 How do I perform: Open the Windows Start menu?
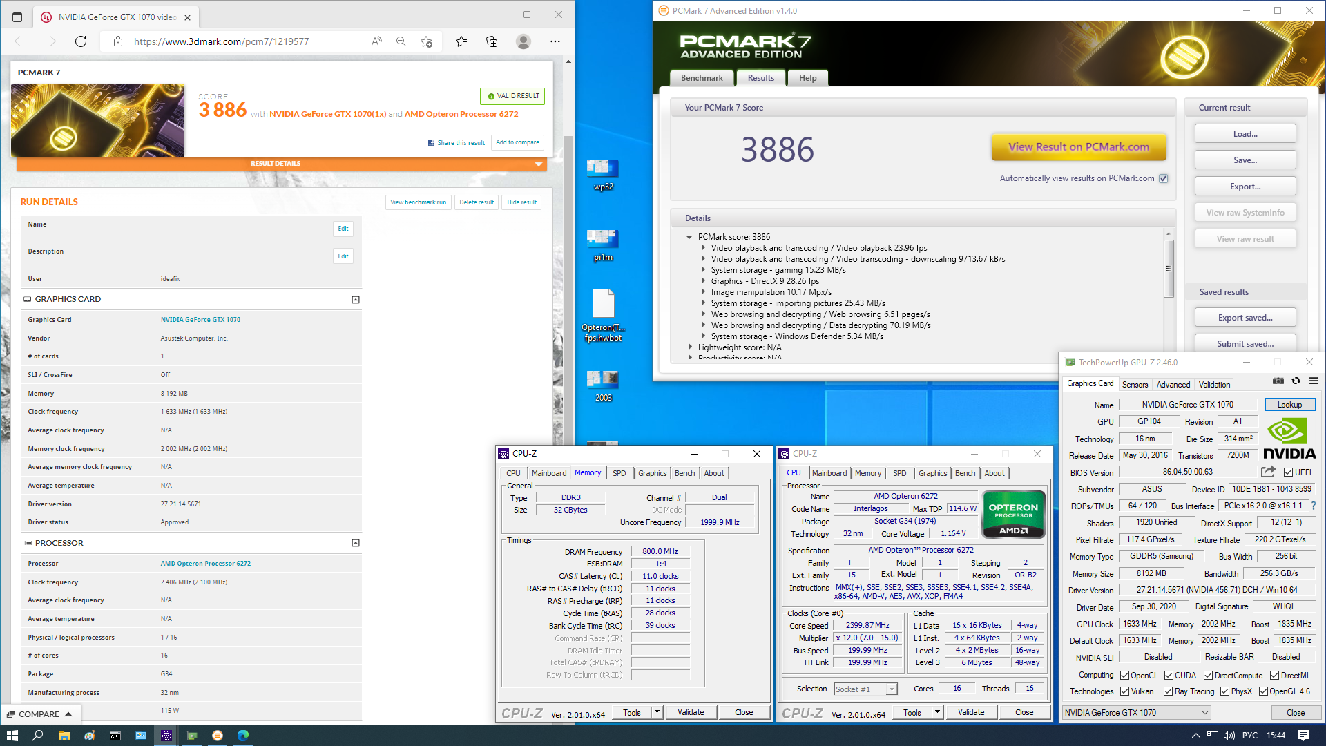[x=12, y=736]
